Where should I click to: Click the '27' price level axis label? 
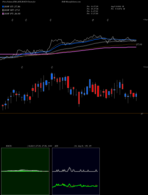click(142, 114)
